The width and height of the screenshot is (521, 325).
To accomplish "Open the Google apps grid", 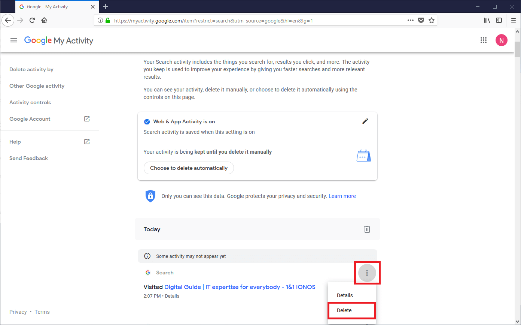I will 483,40.
